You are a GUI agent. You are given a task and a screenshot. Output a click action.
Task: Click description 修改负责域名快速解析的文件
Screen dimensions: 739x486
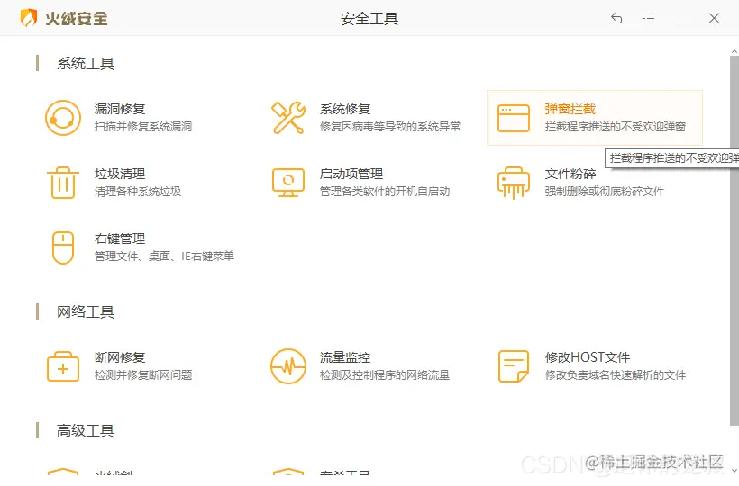(x=615, y=375)
